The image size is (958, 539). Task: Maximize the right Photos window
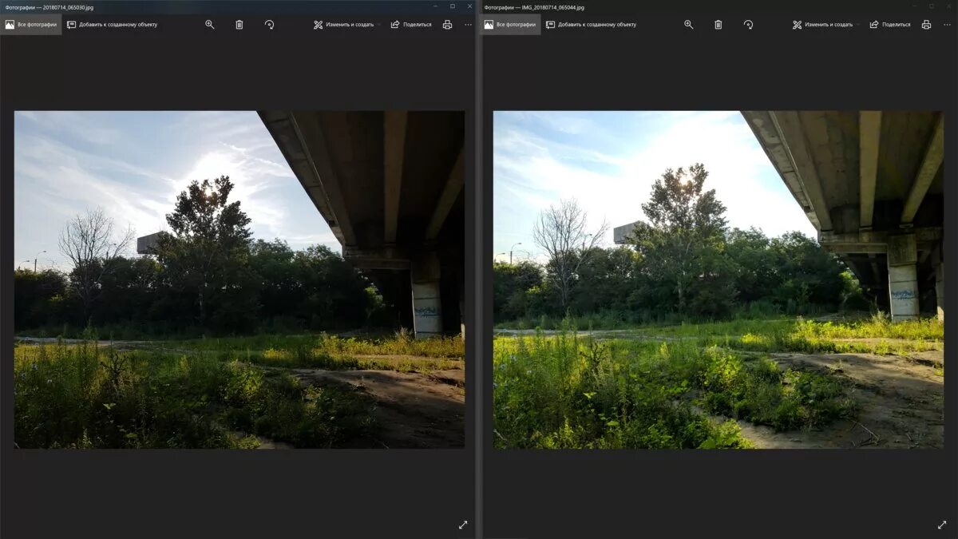(x=932, y=6)
